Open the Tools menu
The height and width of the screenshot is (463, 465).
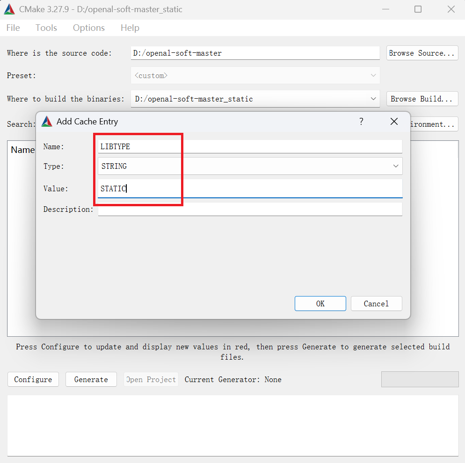click(x=46, y=28)
